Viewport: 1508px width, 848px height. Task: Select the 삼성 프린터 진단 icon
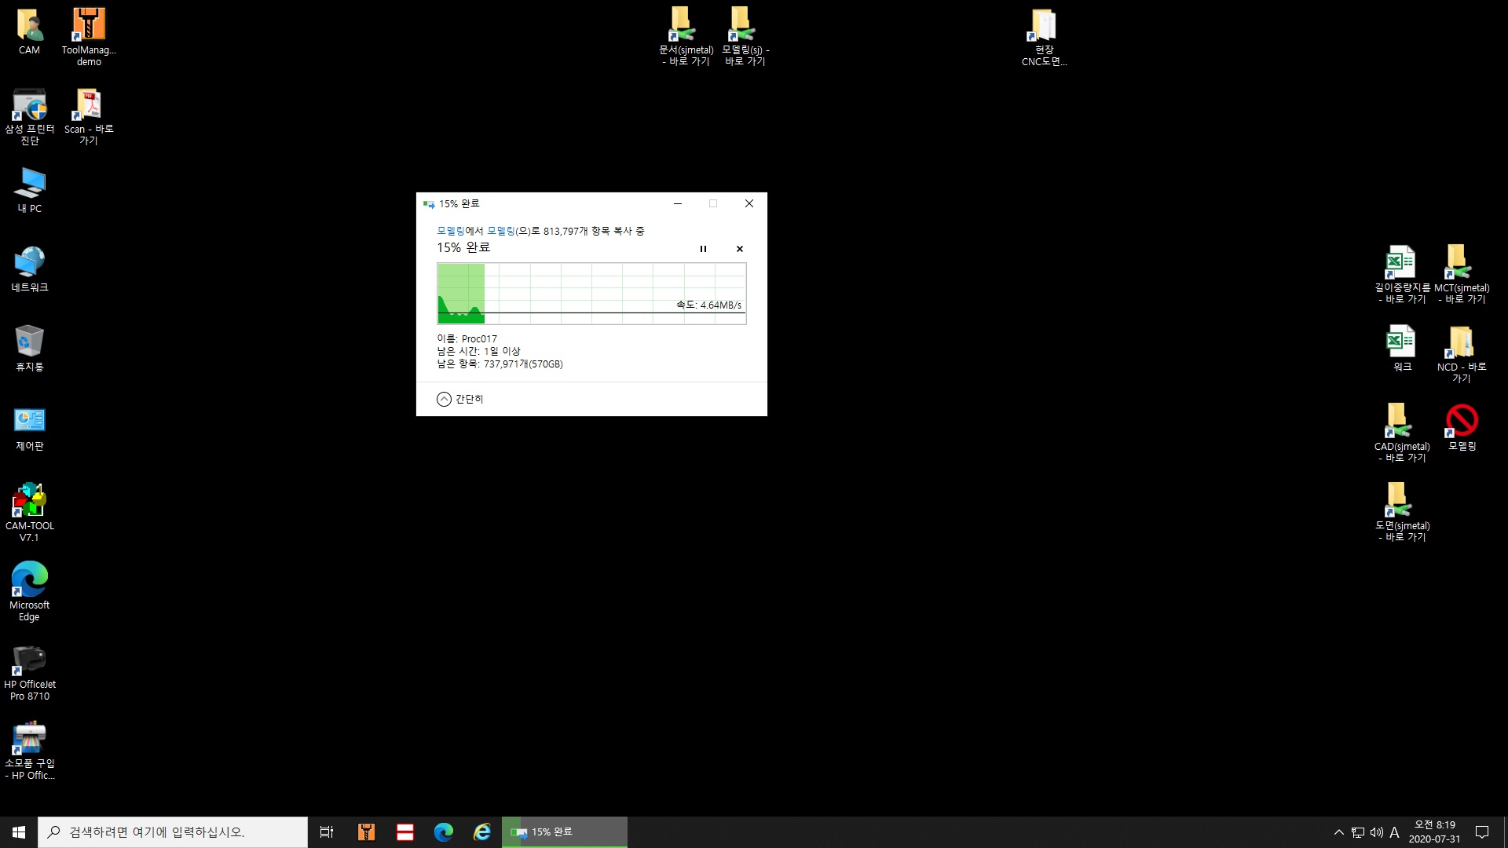(30, 116)
